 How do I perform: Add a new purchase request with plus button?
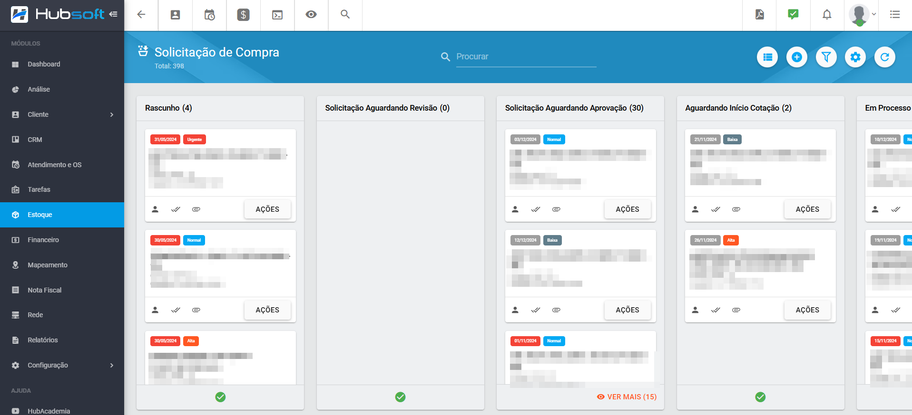(x=797, y=57)
